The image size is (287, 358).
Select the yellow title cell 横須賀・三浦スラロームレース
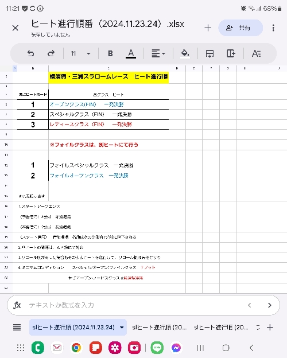click(108, 77)
